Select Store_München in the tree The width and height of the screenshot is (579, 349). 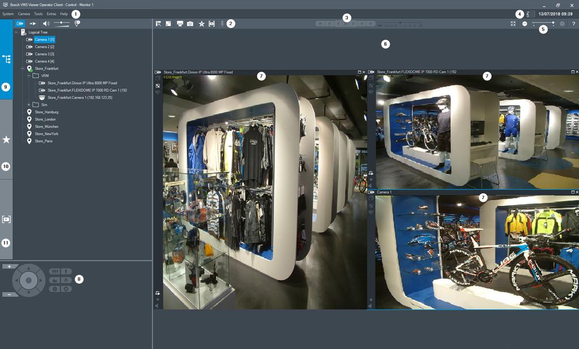click(x=46, y=127)
